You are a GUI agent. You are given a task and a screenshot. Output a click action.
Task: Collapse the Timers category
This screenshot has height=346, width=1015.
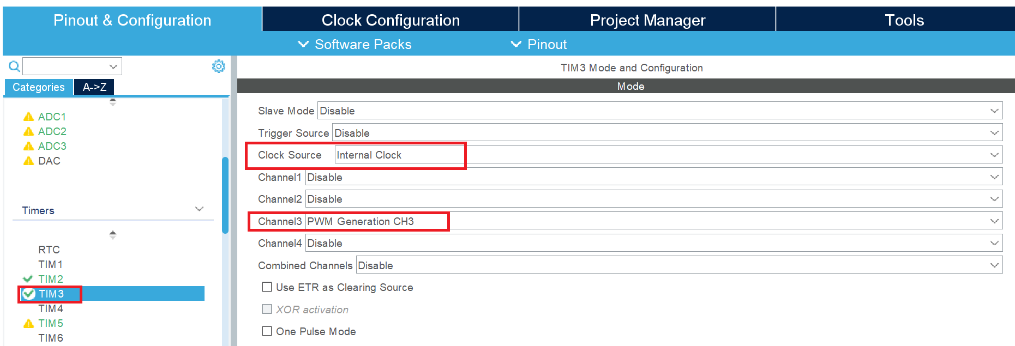(x=199, y=209)
